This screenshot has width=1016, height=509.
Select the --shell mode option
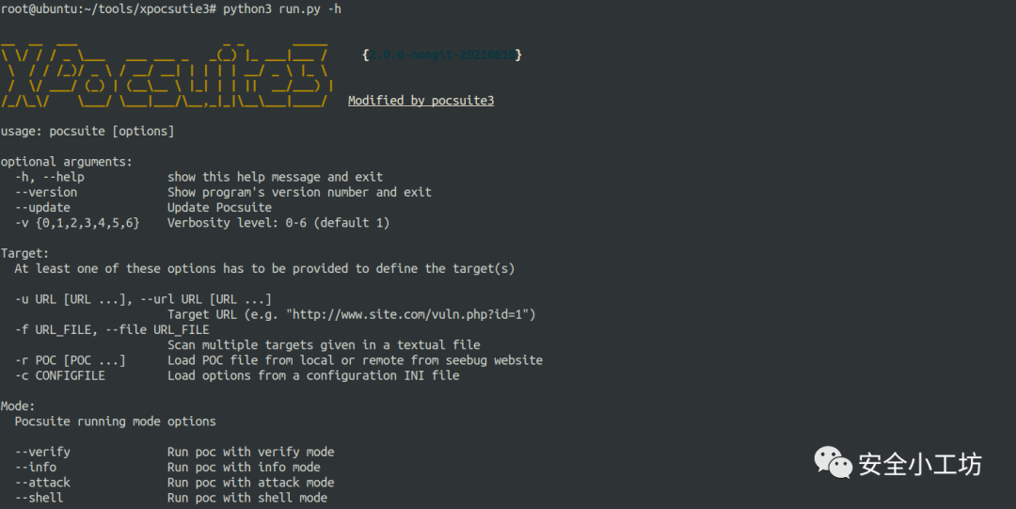pyautogui.click(x=40, y=498)
